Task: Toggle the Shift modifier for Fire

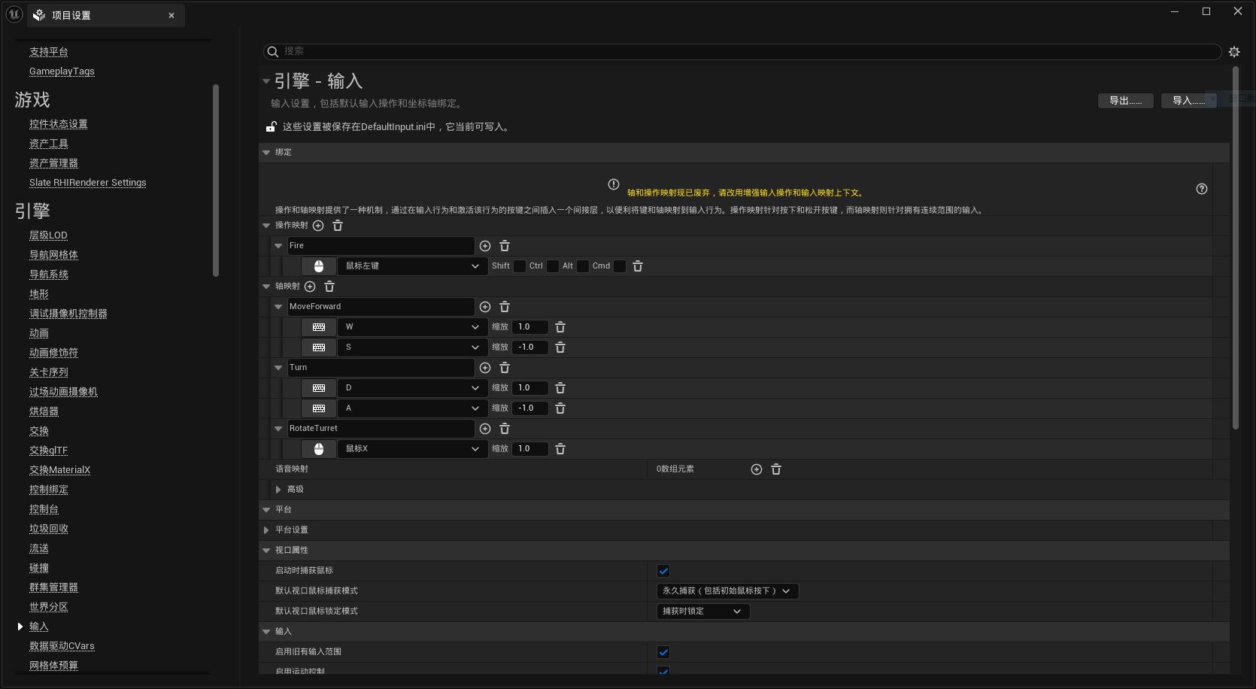Action: coord(520,266)
